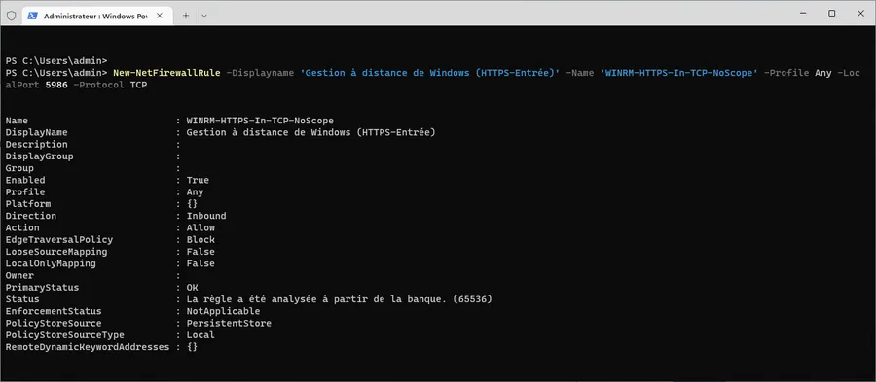Image resolution: width=876 pixels, height=382 pixels.
Task: Click the PowerShell icon on the tab
Action: (x=33, y=16)
